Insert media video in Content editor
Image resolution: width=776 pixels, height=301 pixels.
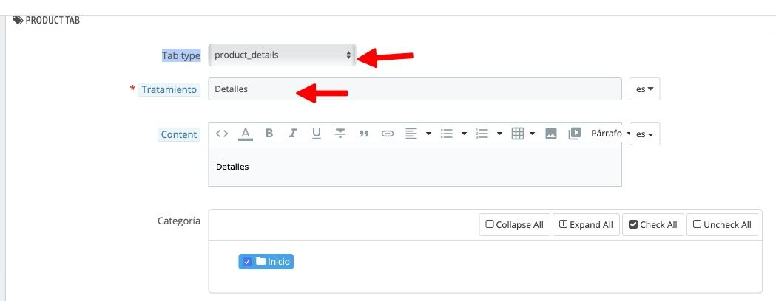coord(574,134)
